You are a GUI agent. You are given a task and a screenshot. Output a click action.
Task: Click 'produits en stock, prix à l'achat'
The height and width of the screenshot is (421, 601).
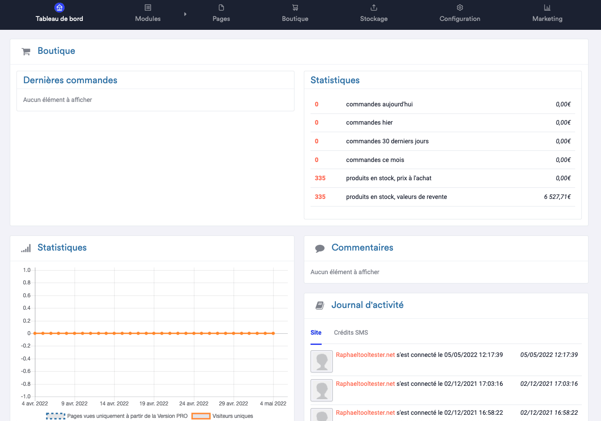pyautogui.click(x=389, y=178)
